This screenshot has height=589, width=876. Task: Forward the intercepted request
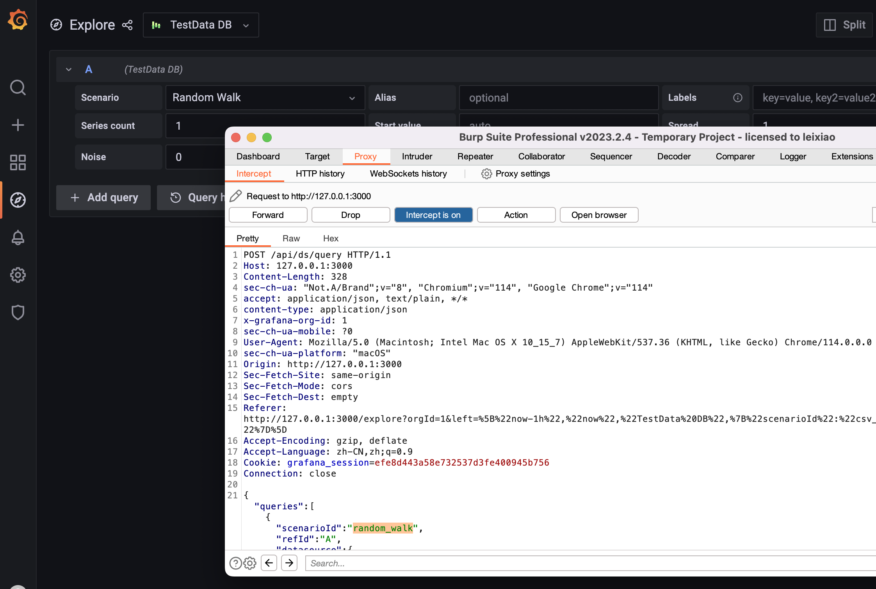coord(268,215)
